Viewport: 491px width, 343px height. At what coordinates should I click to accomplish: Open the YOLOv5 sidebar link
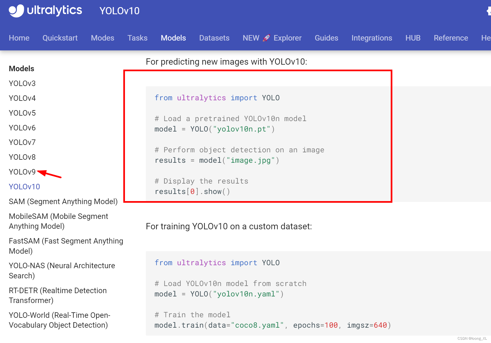[22, 113]
